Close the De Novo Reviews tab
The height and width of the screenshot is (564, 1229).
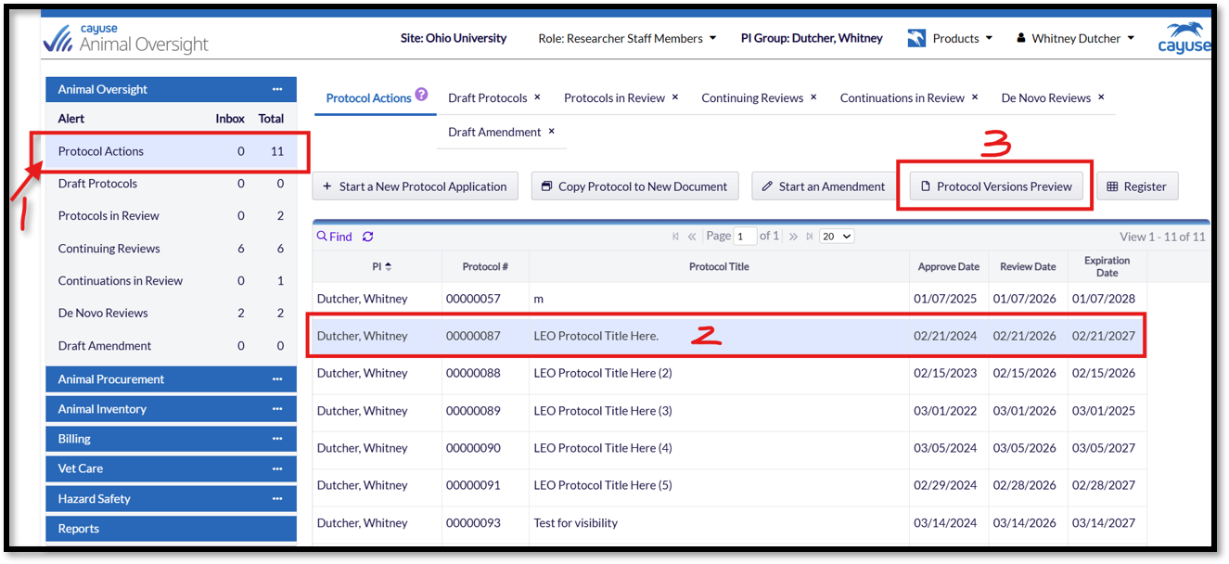click(1101, 97)
